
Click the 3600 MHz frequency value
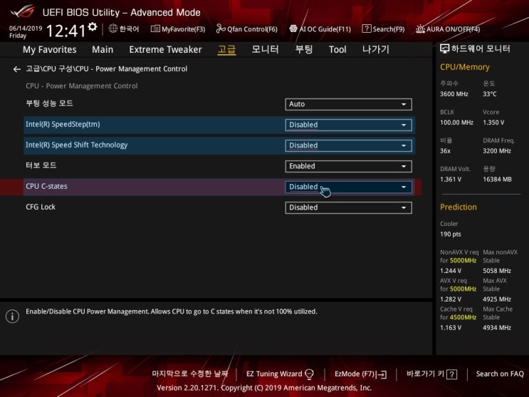click(454, 94)
